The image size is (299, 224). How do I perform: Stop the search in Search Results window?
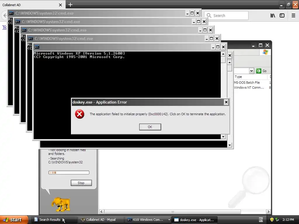pos(81,183)
